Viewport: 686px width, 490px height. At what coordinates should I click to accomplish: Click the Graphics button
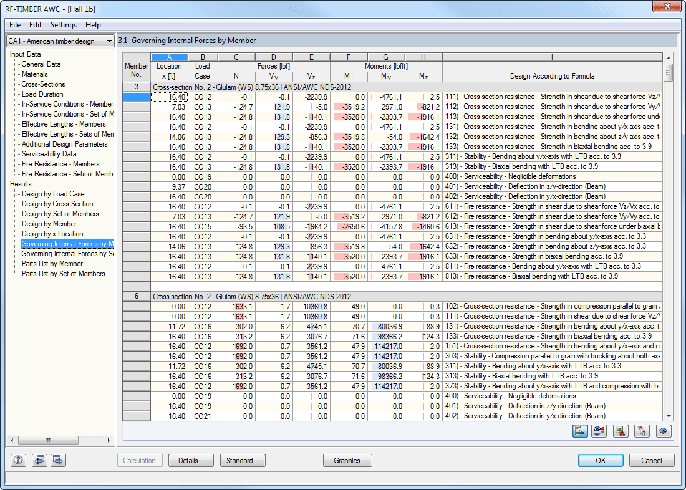pyautogui.click(x=347, y=461)
